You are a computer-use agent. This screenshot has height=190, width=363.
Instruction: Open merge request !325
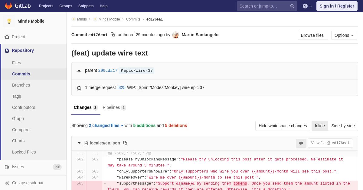point(121,87)
